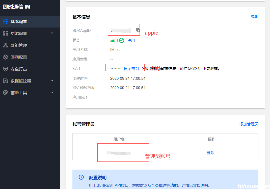Open 基本配置 menu item
The width and height of the screenshot is (270, 189).
coord(30,21)
